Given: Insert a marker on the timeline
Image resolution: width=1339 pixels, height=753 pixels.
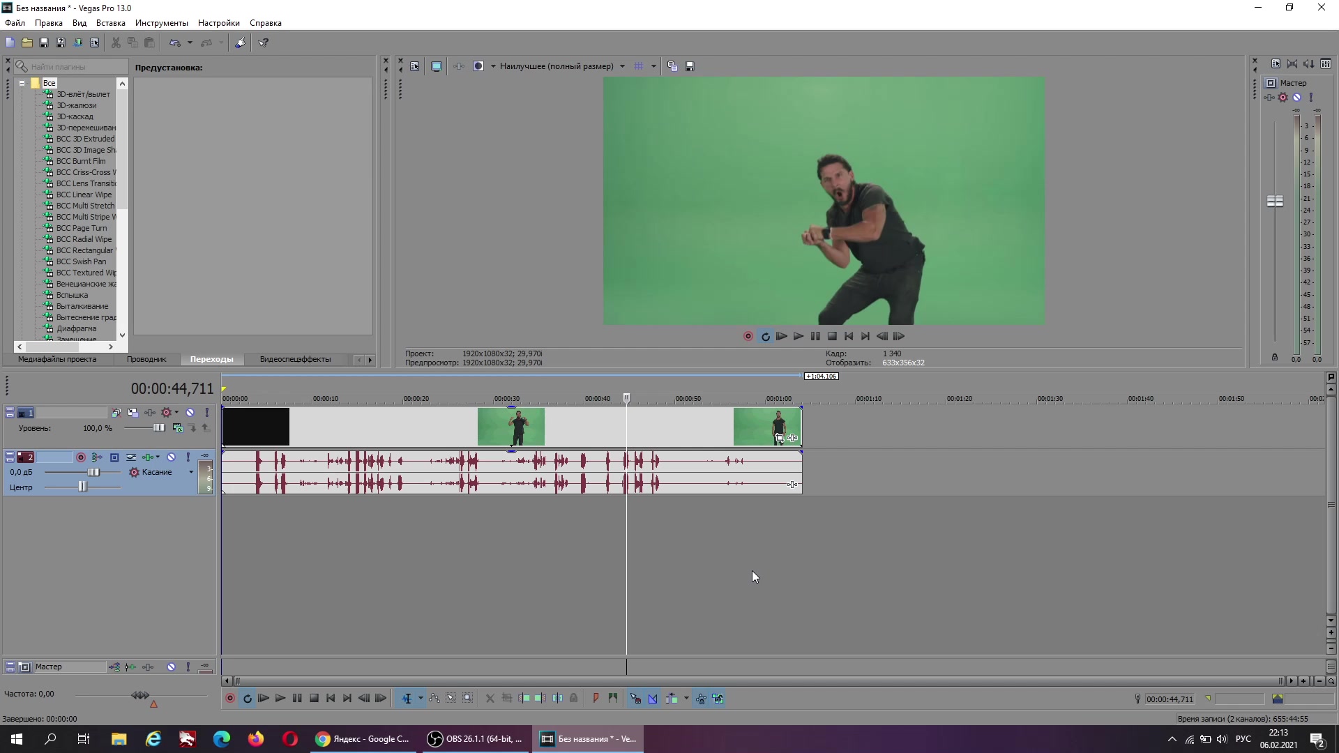Looking at the screenshot, I should (x=596, y=699).
